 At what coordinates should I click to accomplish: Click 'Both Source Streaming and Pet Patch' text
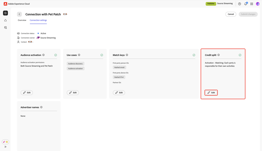pyautogui.click(x=37, y=66)
